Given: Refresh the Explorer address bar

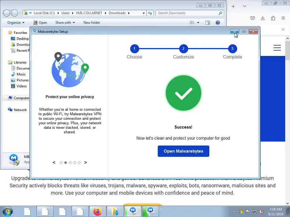Looking at the screenshot, I should point(150,13).
